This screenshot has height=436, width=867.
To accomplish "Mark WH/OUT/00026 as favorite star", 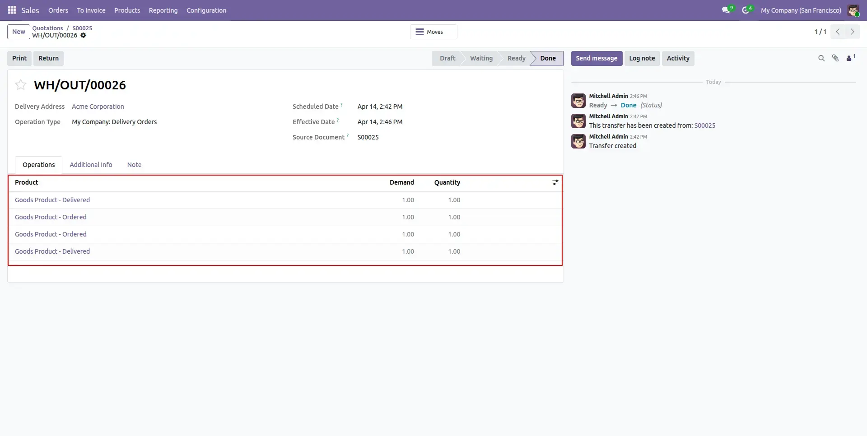I will pos(21,85).
